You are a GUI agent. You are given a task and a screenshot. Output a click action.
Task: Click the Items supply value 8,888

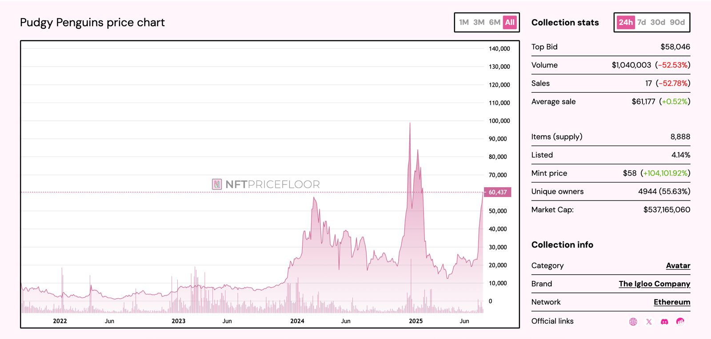[x=680, y=137]
